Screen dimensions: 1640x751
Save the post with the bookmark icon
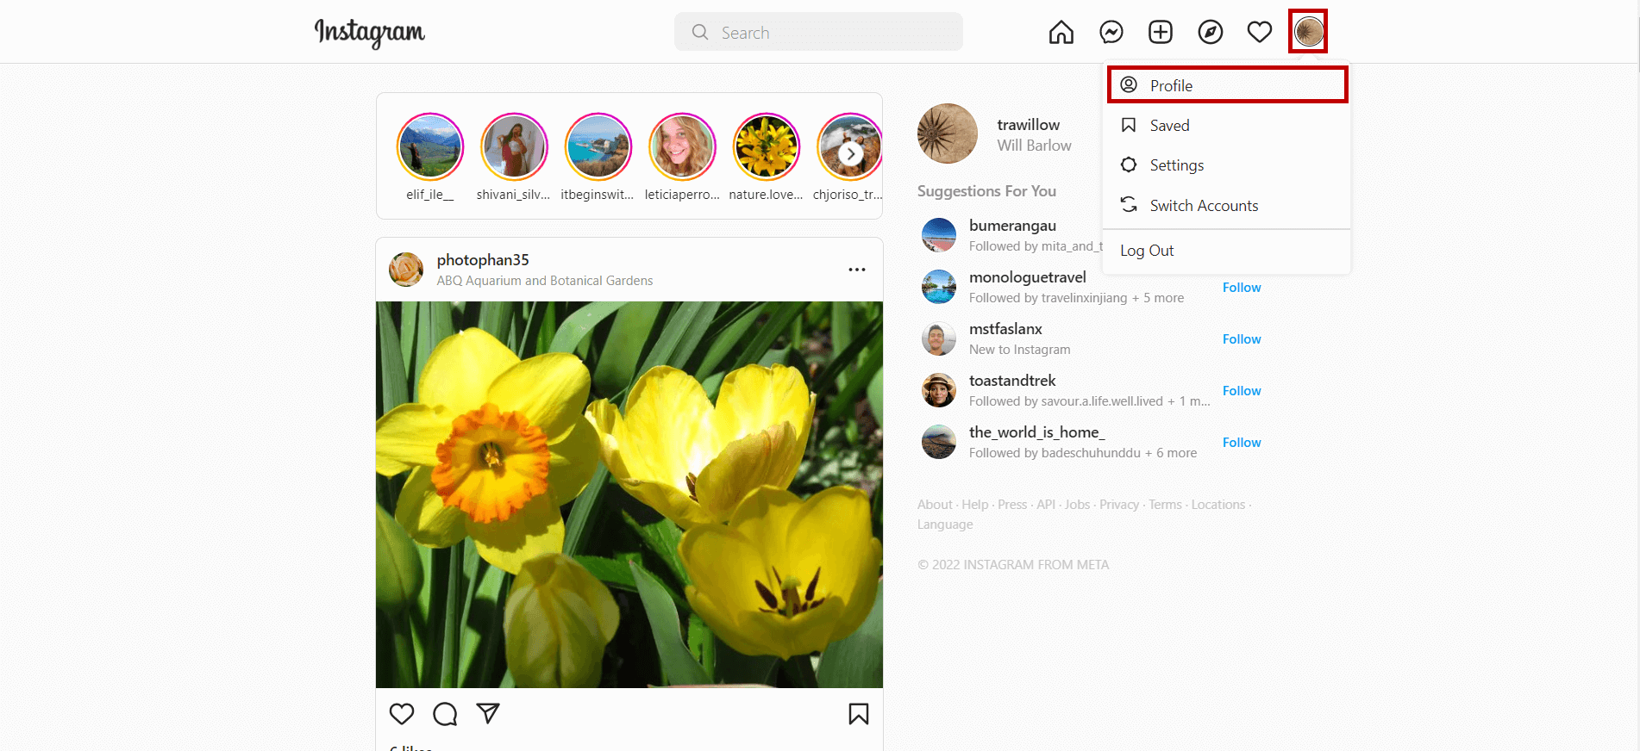(x=859, y=714)
